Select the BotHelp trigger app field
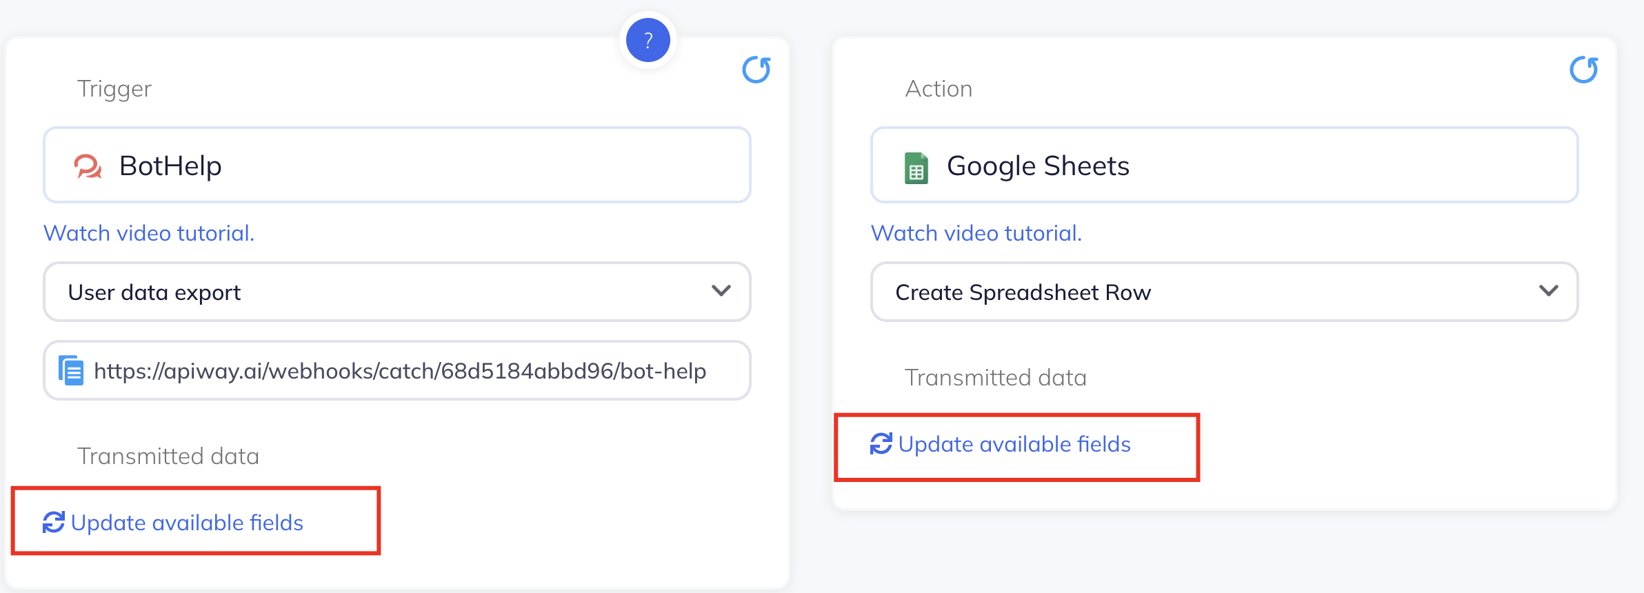Viewport: 1644px width, 593px height. pos(397,165)
